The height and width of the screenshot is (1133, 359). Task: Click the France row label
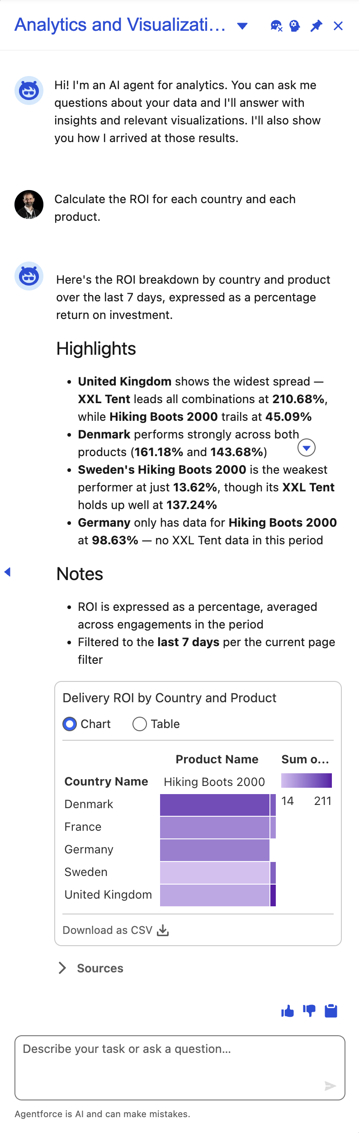83,827
